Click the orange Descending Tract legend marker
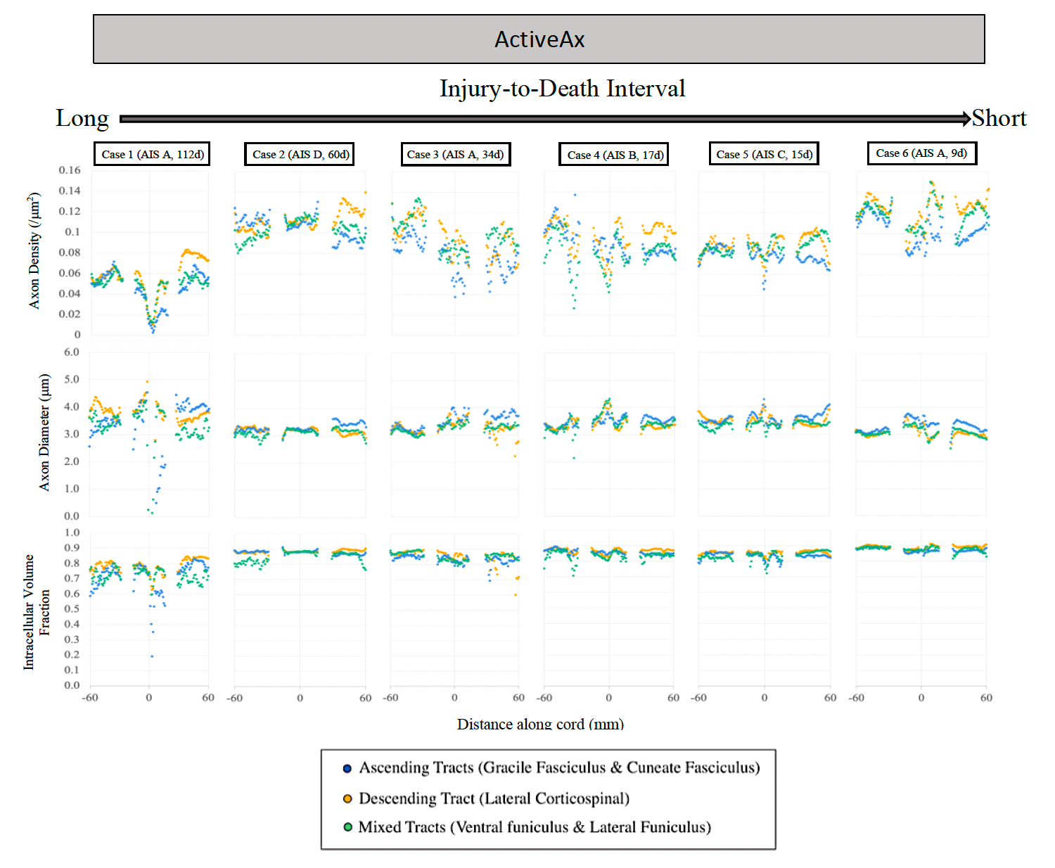This screenshot has width=1055, height=868. [347, 799]
